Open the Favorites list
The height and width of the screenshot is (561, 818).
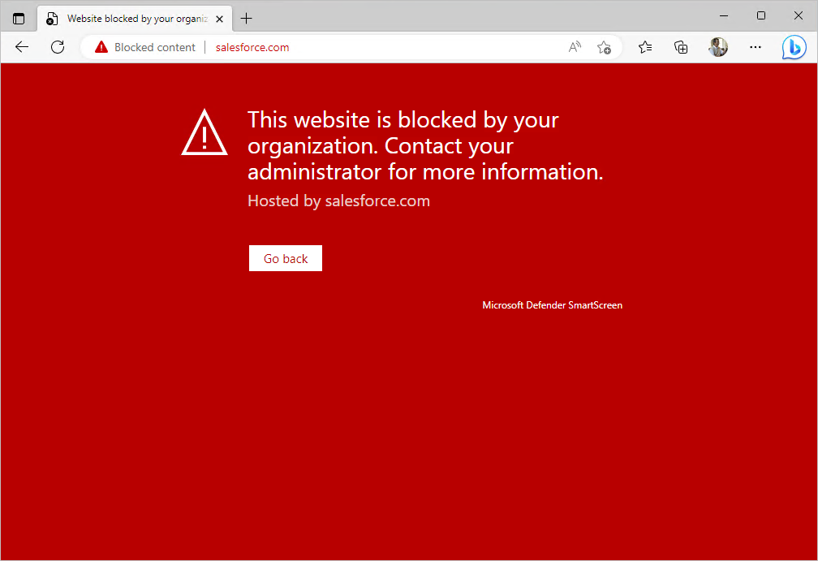[x=645, y=47]
